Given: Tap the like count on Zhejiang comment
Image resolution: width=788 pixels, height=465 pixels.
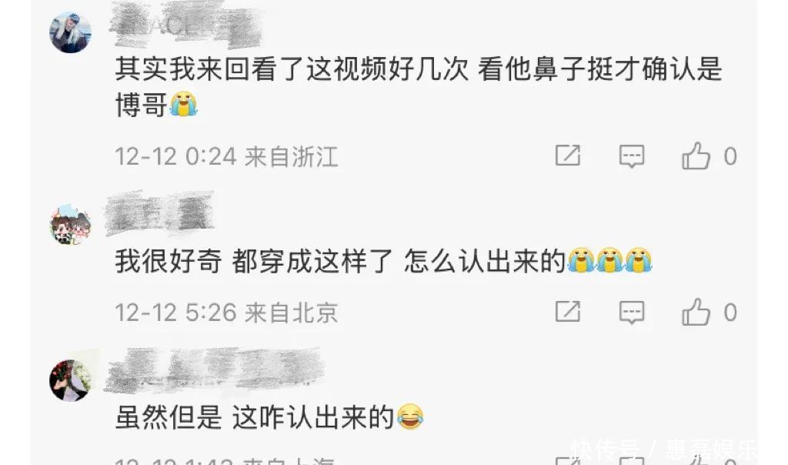Looking at the screenshot, I should (730, 156).
